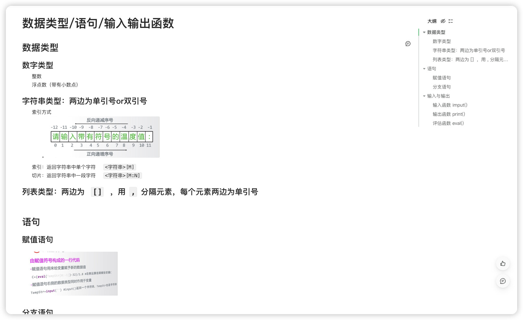The height and width of the screenshot is (320, 523).
Task: Navigate to 输入与输出 in the outline
Action: 438,96
